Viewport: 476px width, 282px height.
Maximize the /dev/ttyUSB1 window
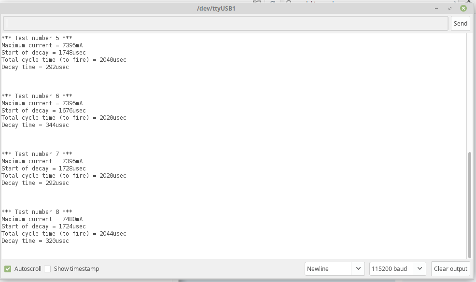[450, 8]
